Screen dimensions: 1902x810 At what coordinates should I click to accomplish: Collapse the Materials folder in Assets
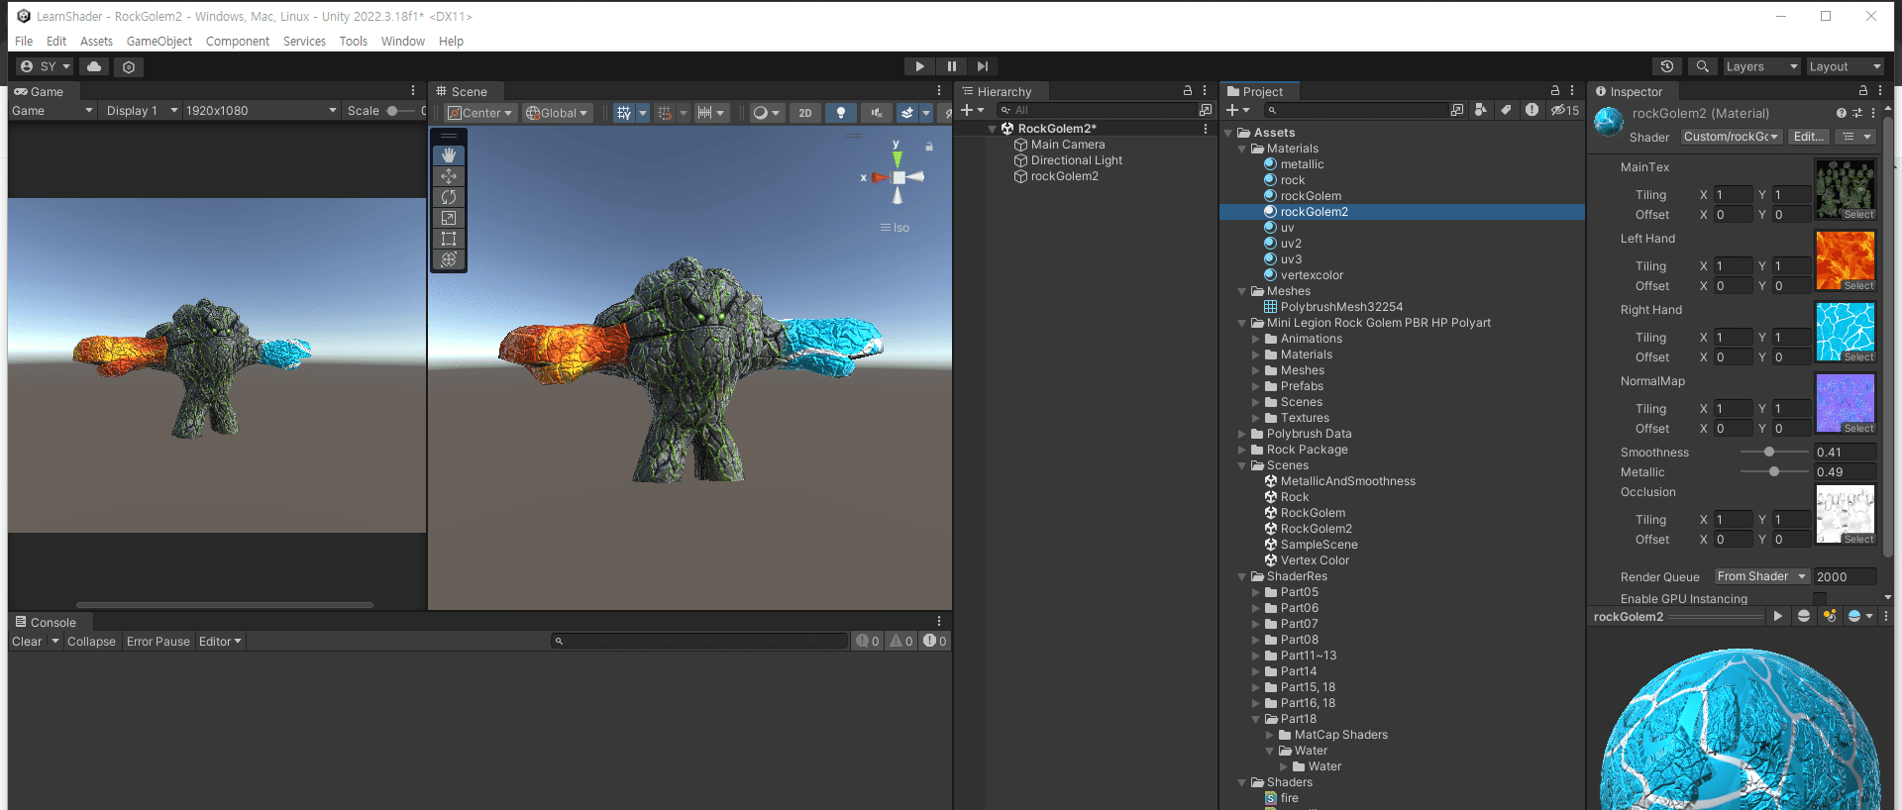click(1242, 149)
